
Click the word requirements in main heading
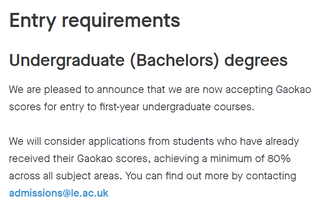click(121, 21)
